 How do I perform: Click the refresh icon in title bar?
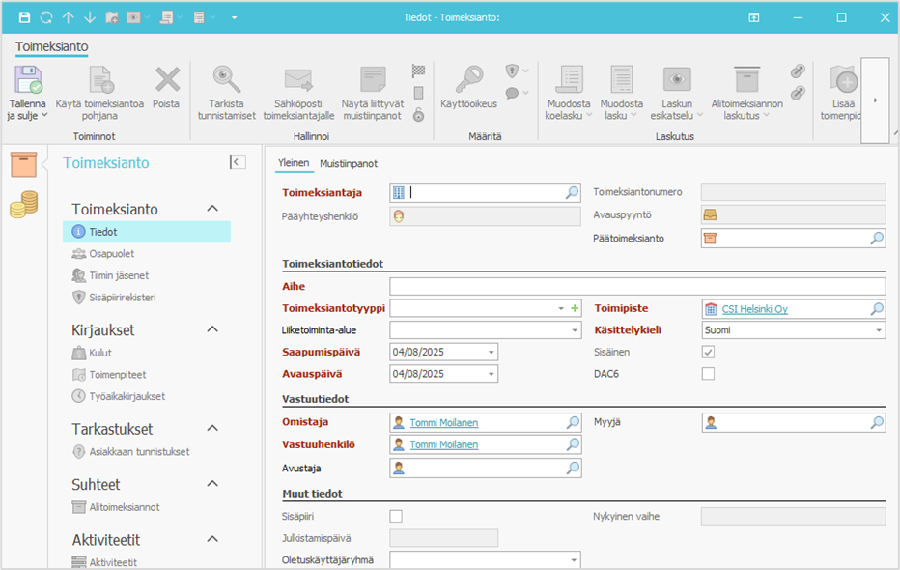pyautogui.click(x=45, y=17)
